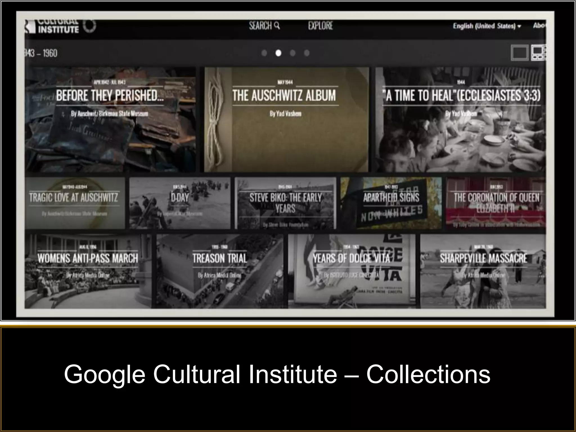This screenshot has height=432, width=576.
Task: Open the Explore menu item
Action: pyautogui.click(x=320, y=26)
